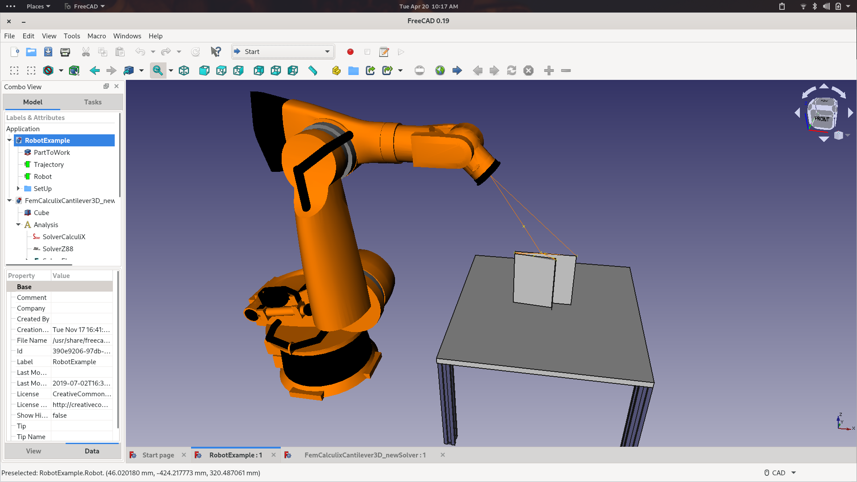Rotate view with navigation cube right arrow

(x=850, y=112)
